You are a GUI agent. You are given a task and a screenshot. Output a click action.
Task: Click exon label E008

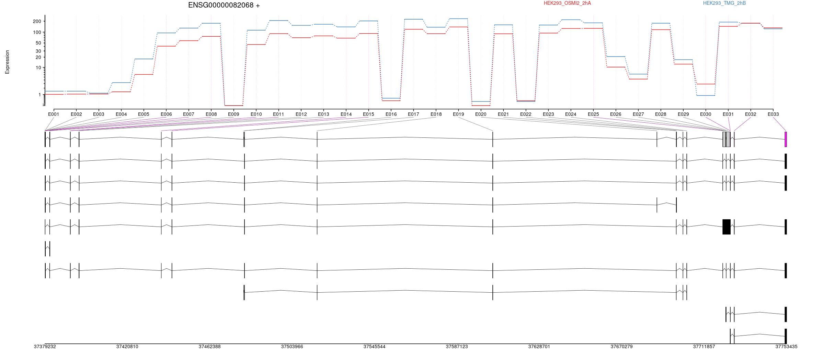(211, 114)
